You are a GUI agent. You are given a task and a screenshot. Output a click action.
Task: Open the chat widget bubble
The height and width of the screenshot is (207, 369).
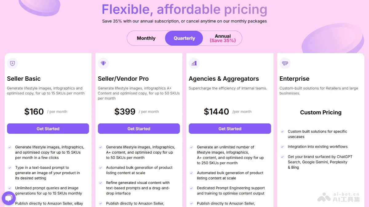click(x=9, y=198)
